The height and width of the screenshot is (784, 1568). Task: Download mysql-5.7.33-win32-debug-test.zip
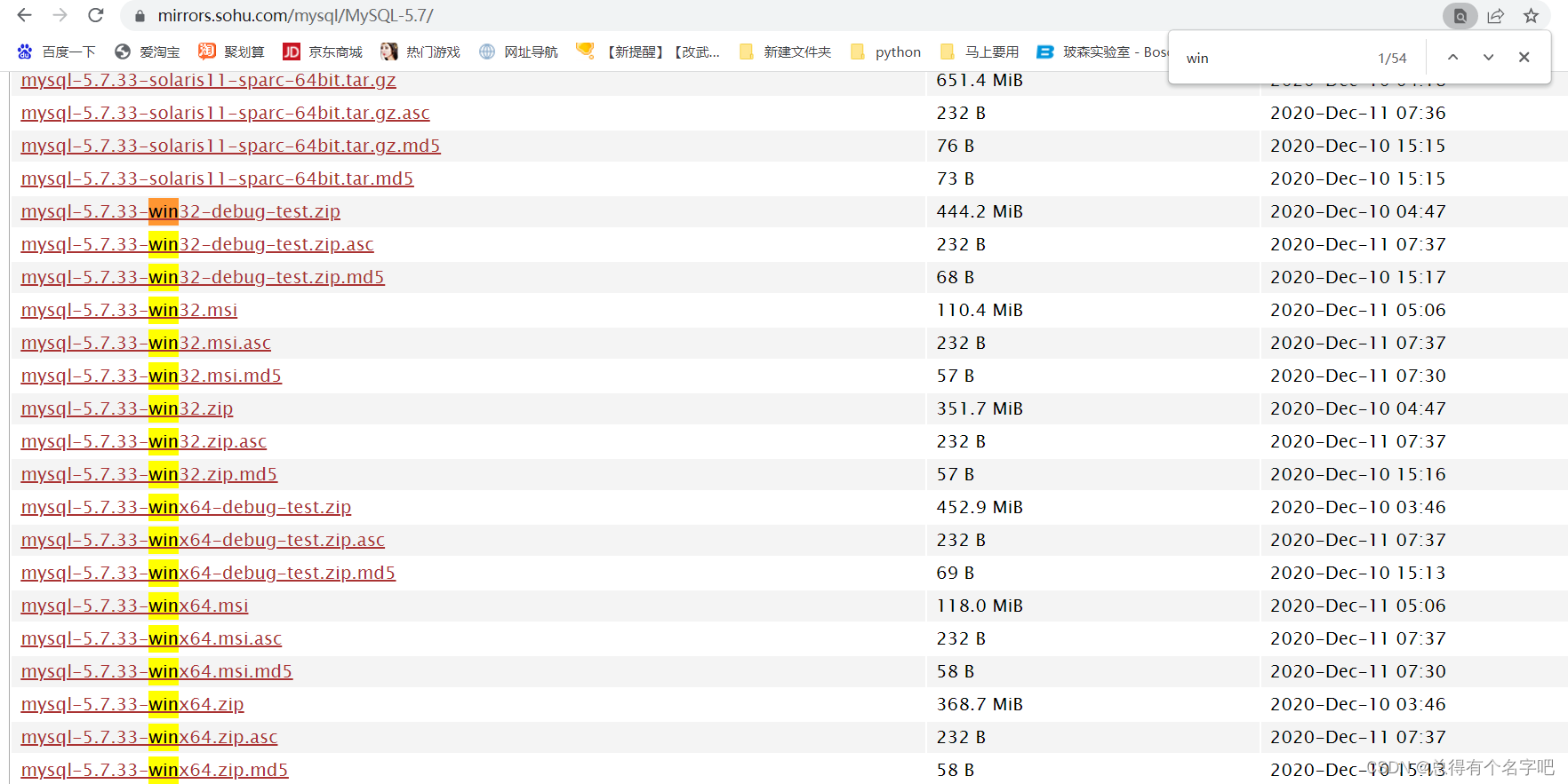tap(180, 211)
